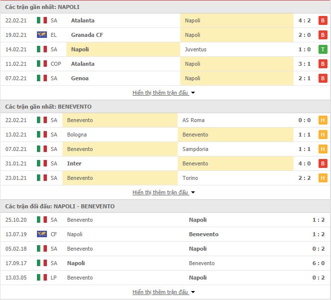Open the Atalanta vs Napoli match on 22.02.21
The image size is (331, 300).
(x=166, y=20)
